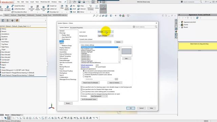This screenshot has height=122, width=217.
Task: Open the Background dropdown showing Light
Action: [x=105, y=36]
